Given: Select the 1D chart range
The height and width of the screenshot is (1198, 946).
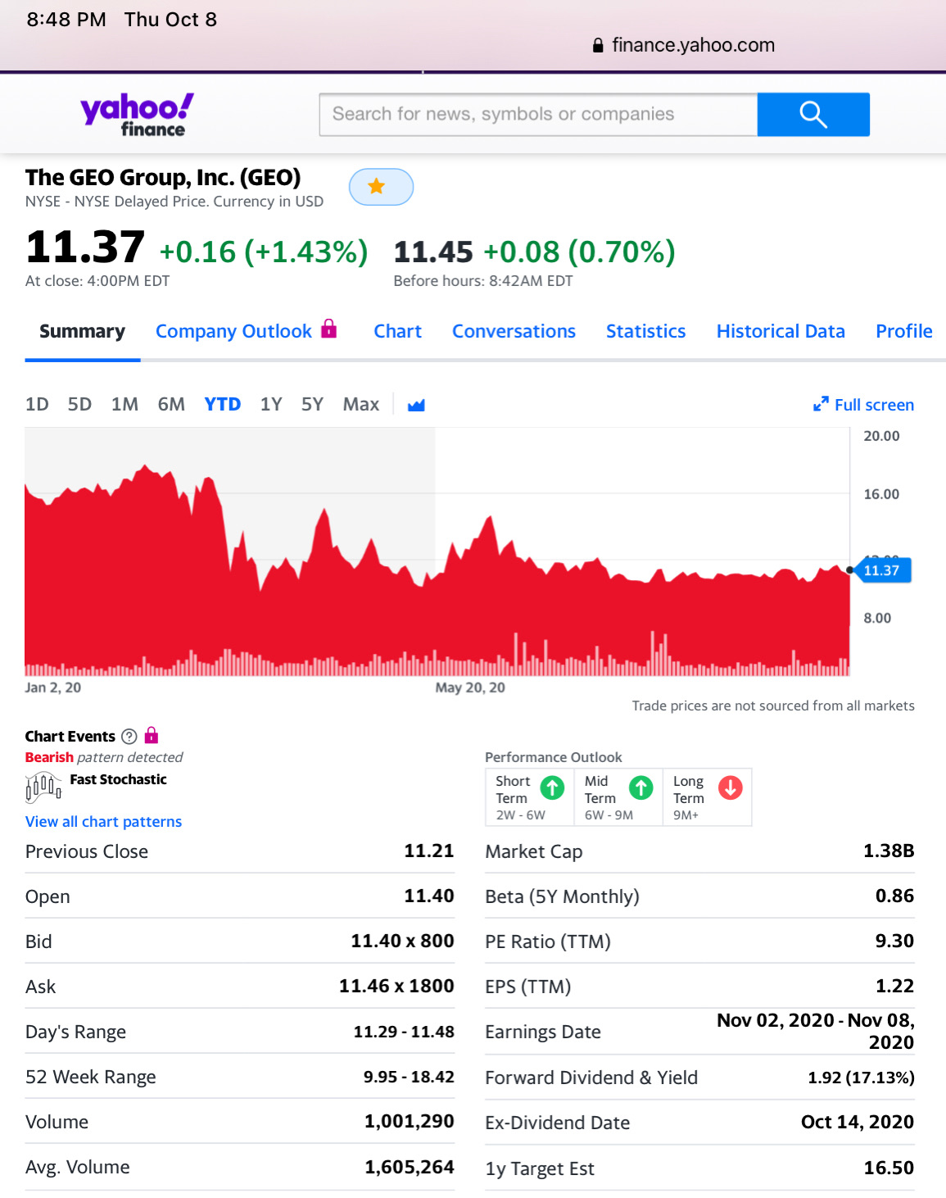Looking at the screenshot, I should tap(37, 405).
